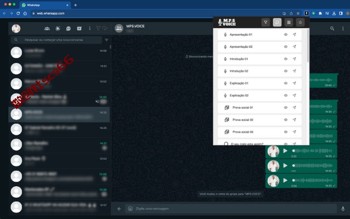Image resolution: width=350 pixels, height=219 pixels.
Task: Record a voice message with microphone icon
Action: click(343, 209)
